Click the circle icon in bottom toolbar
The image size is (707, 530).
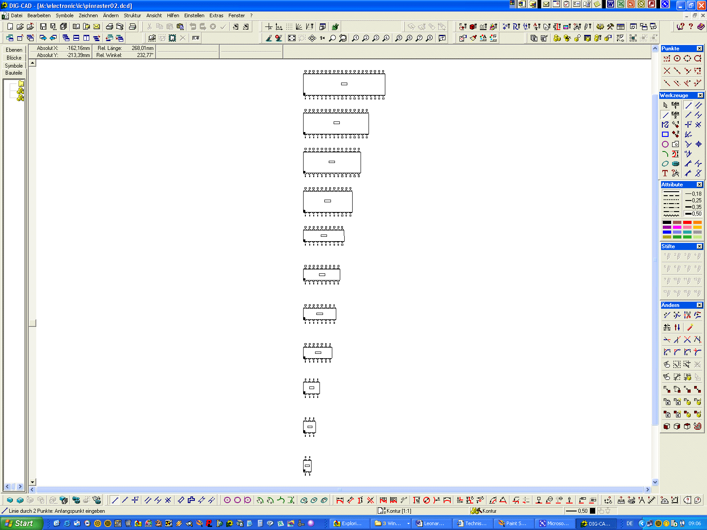(x=237, y=500)
